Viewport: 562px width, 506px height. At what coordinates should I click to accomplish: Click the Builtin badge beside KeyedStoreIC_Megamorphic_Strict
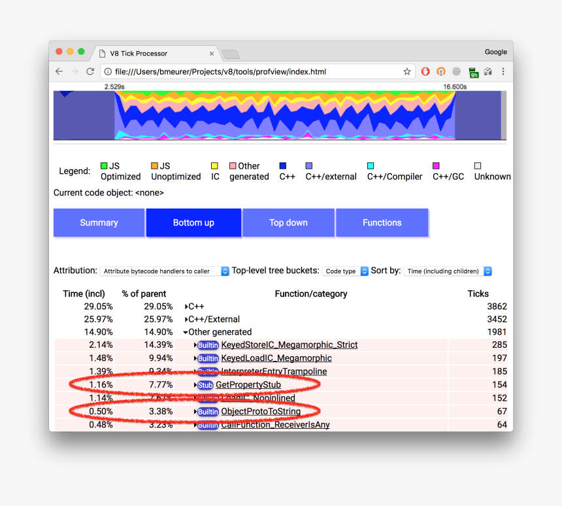pos(208,345)
